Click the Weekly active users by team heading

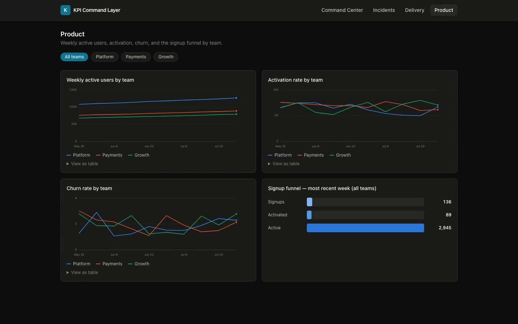100,80
